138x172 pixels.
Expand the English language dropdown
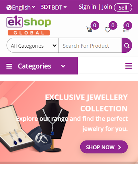click(21, 7)
